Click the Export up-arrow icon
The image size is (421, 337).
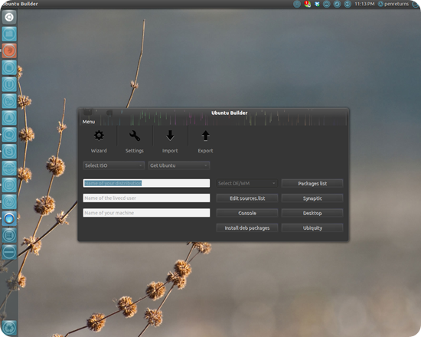tap(205, 136)
